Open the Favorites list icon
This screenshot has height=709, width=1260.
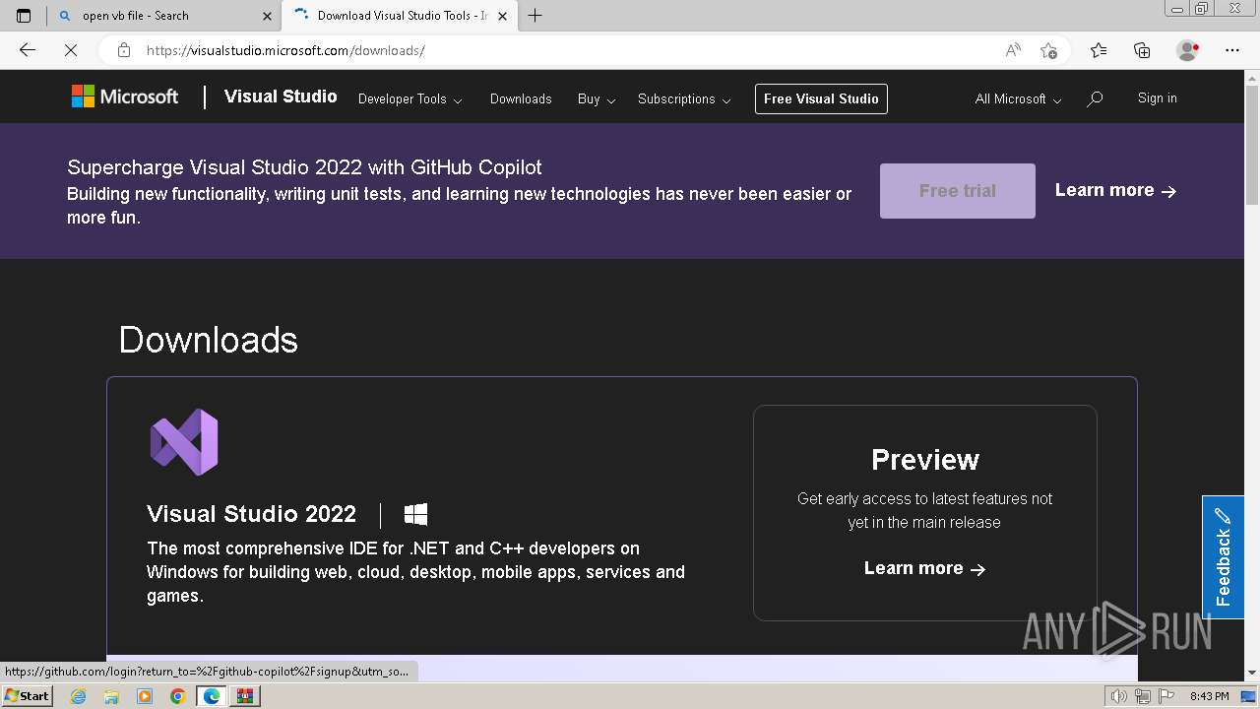1099,50
